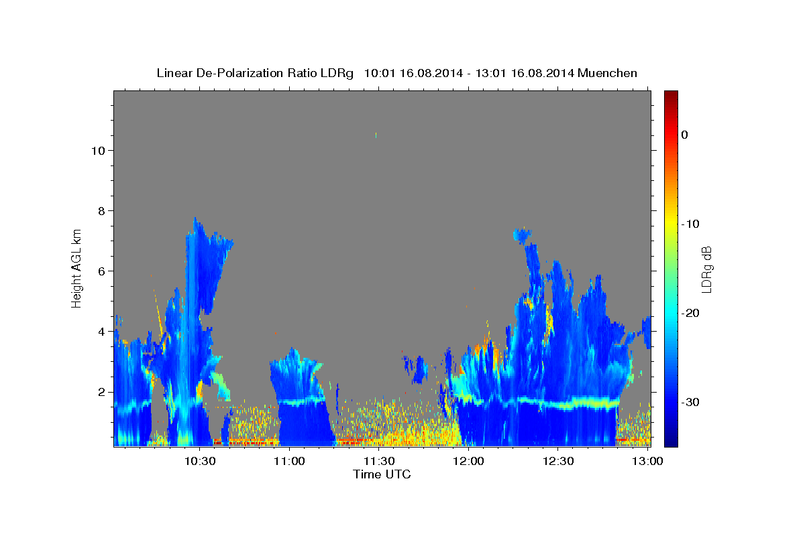Image resolution: width=805 pixels, height=536 pixels.
Task: Click the 11:30 time tick label
Action: click(378, 461)
